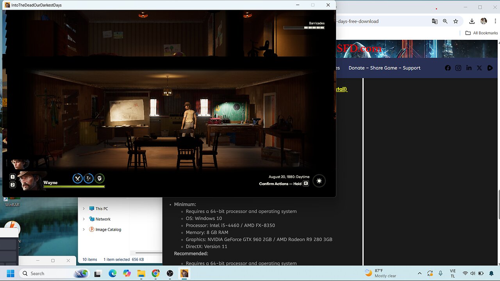The height and width of the screenshot is (281, 500).
Task: Click 'Memory: 8 GB RAM' requirement text
Action: click(x=207, y=232)
